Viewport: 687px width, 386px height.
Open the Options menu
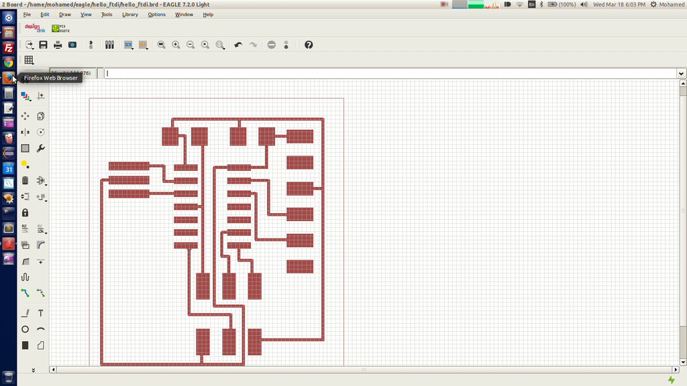pyautogui.click(x=156, y=15)
